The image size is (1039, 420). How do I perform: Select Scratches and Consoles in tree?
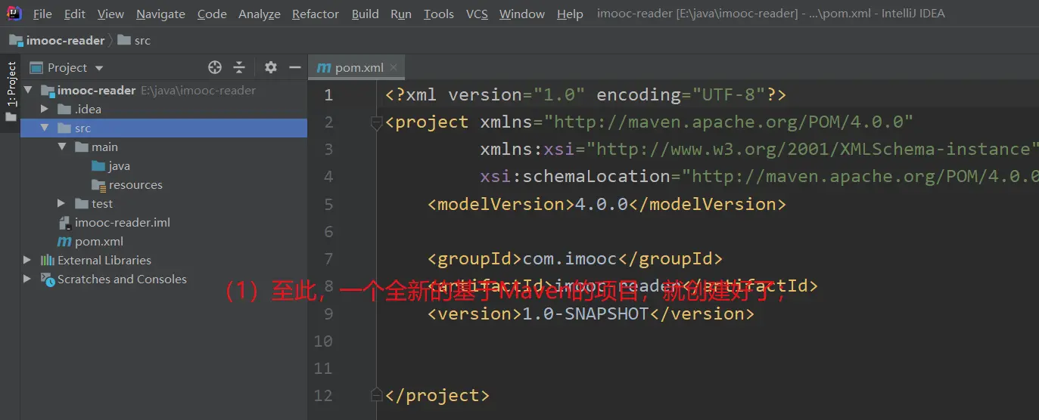tap(164, 279)
